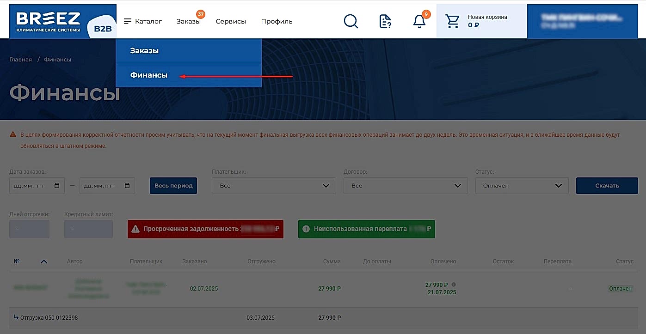Screen dimensions: 646x334
Task: Click the Скачать button
Action: pyautogui.click(x=607, y=186)
